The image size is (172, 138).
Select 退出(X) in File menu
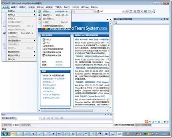(20, 59)
